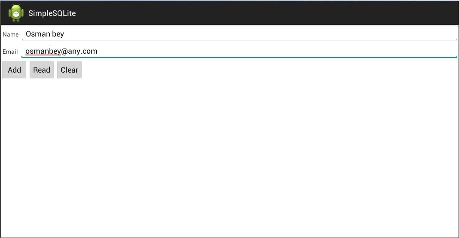Click the teal underline of Email field

[x=239, y=58]
